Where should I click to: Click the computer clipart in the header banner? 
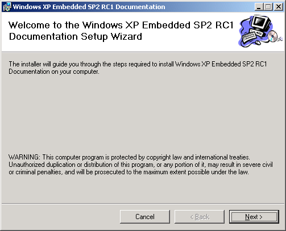click(x=260, y=31)
